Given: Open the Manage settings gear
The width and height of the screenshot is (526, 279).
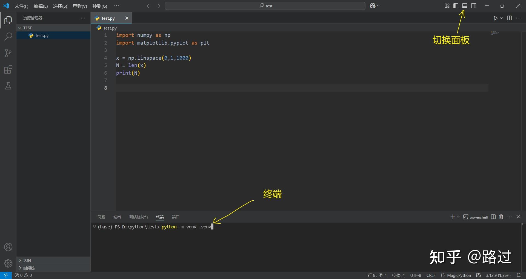Looking at the screenshot, I should (8, 263).
